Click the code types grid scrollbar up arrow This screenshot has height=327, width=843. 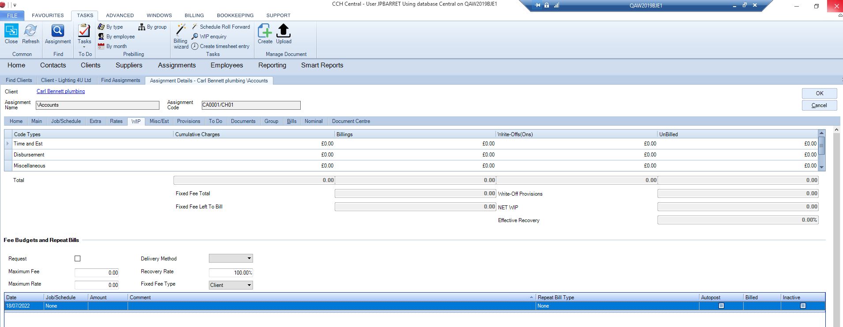(x=822, y=133)
